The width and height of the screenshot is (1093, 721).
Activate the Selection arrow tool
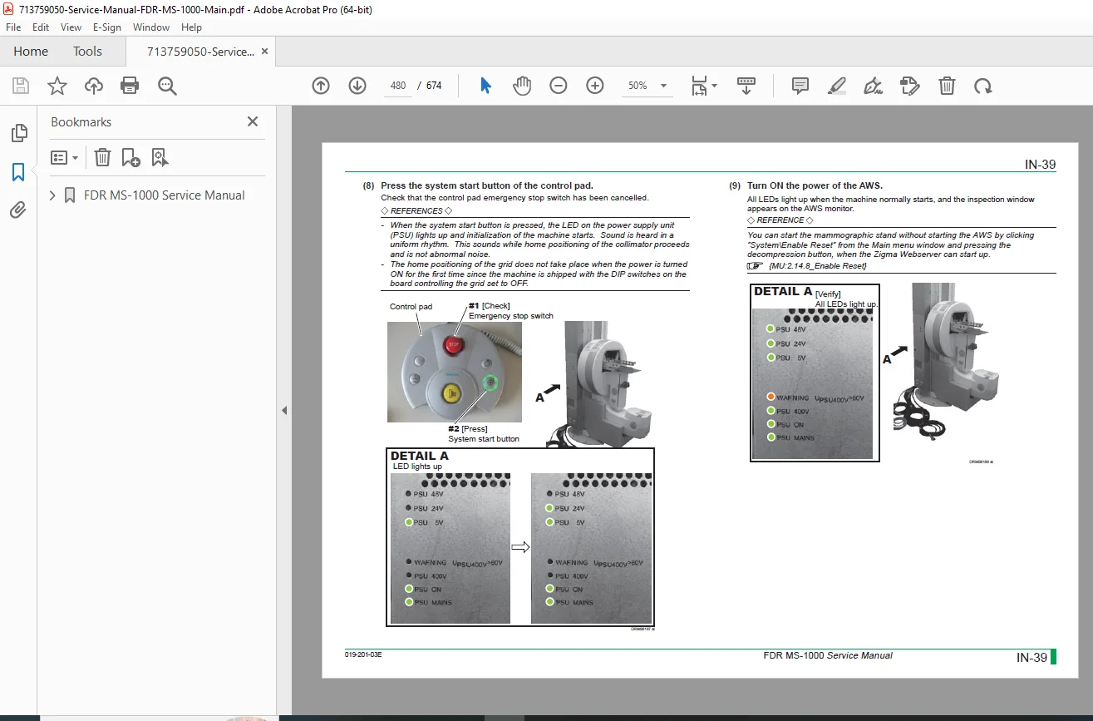click(486, 86)
